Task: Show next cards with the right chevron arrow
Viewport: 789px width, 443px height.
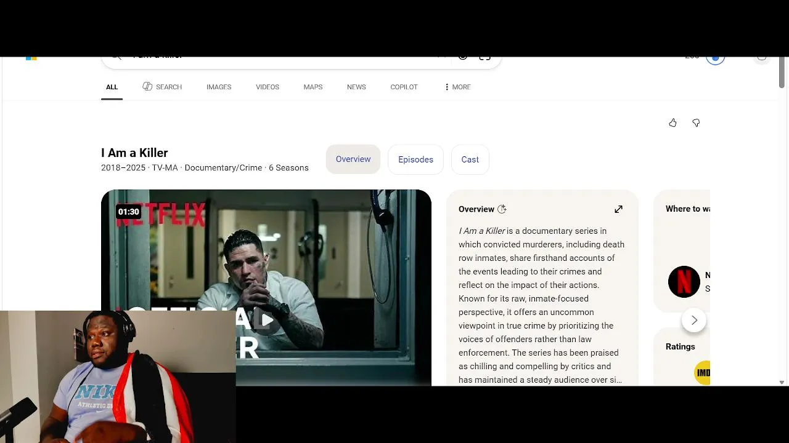Action: [694, 320]
